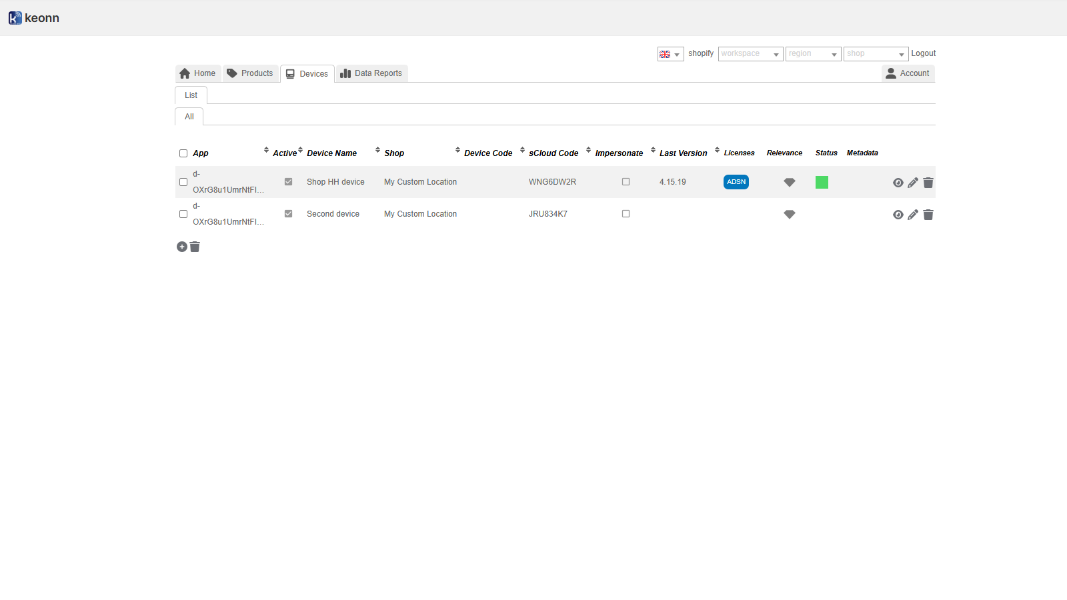Click the keonn logo icon
Screen dimensions: 1067x600
pos(15,18)
